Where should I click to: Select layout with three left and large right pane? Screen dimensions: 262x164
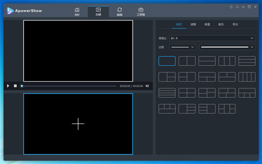click(x=207, y=109)
